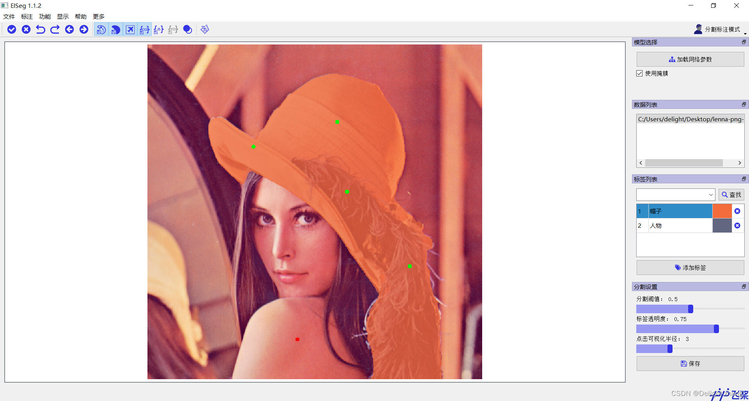
Task: Open the 更多 menu
Action: 99,16
